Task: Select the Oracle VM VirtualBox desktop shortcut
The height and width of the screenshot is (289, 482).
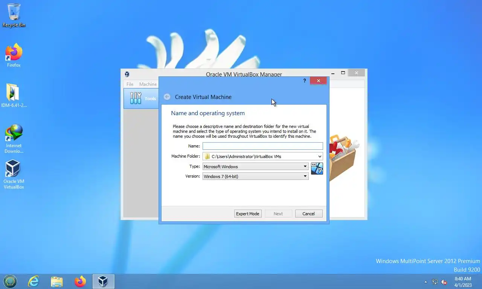Action: [14, 174]
